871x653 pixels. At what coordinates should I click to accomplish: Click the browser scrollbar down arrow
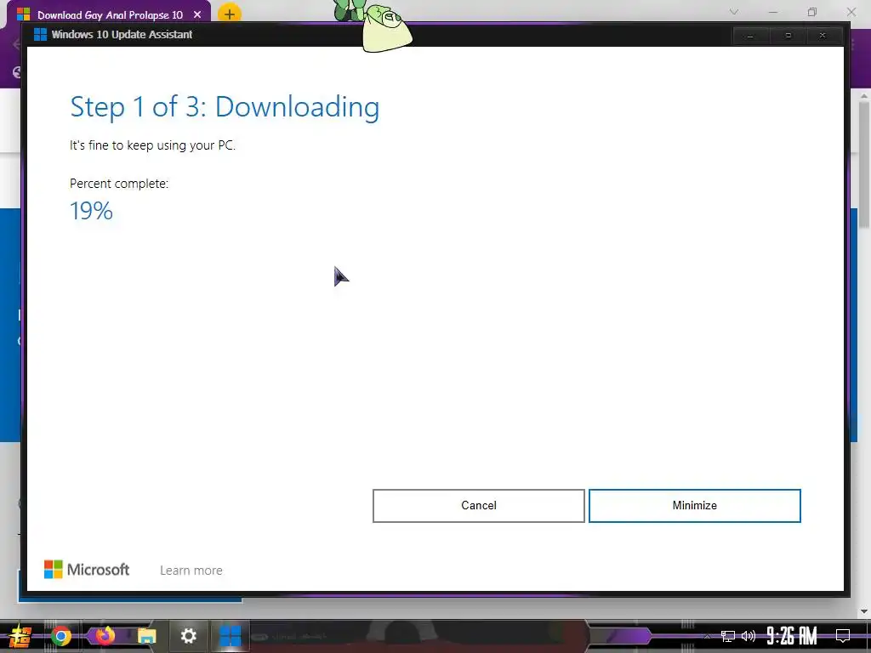coord(864,611)
